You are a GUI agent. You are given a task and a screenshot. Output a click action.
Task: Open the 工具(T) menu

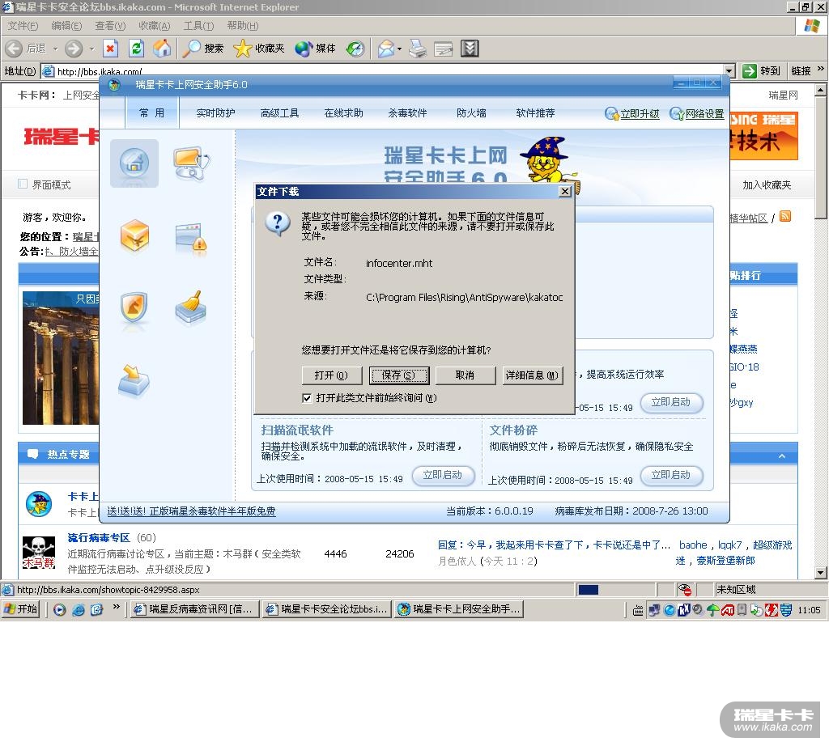click(x=199, y=25)
